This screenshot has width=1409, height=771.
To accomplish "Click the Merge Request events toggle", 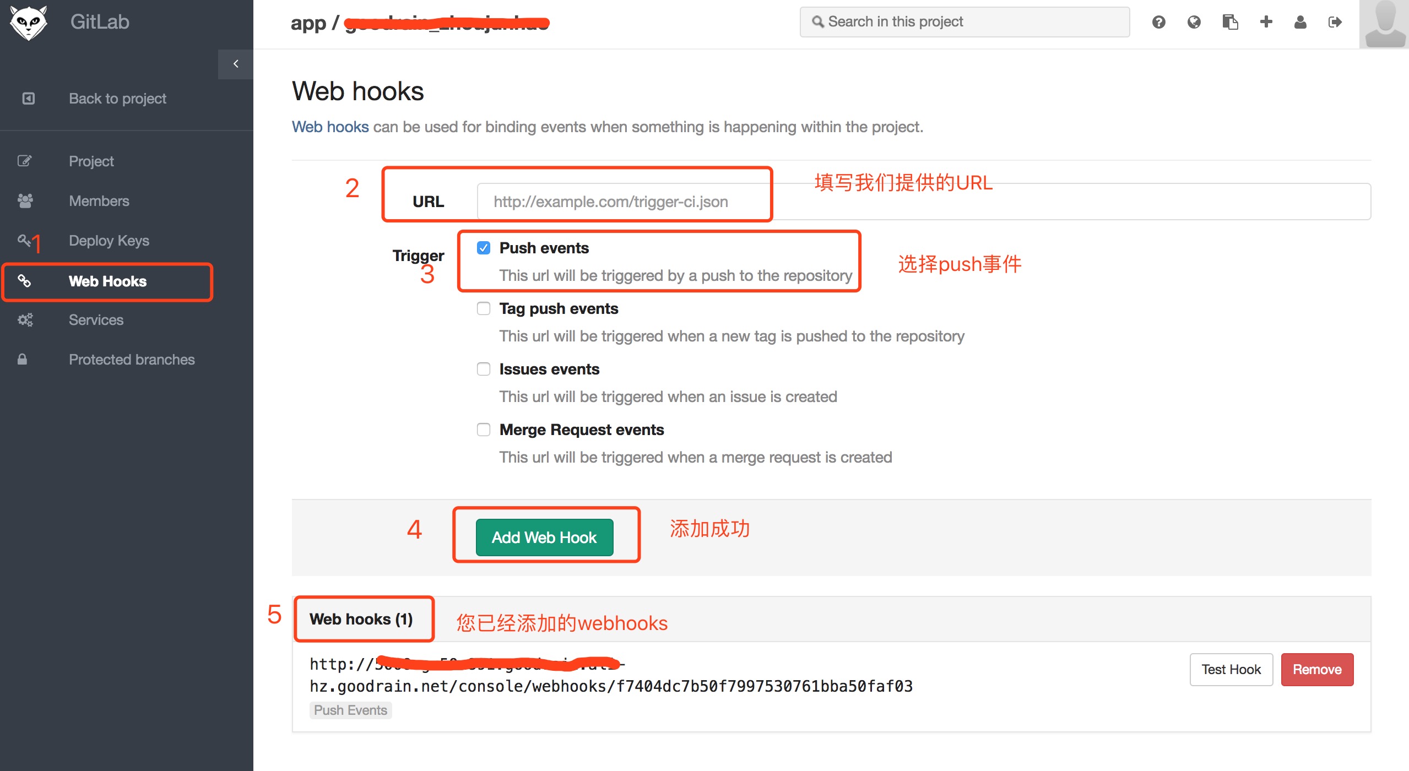I will tap(483, 430).
